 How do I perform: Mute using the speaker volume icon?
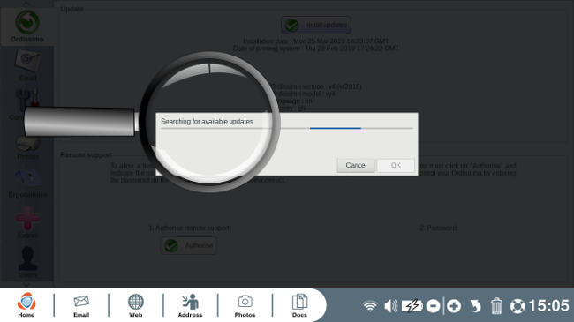390,306
